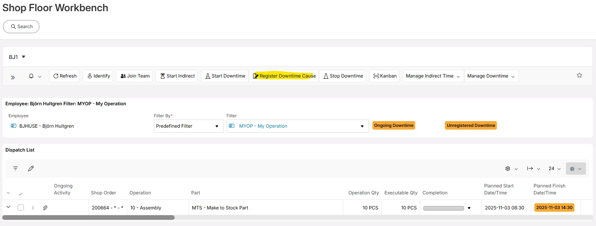Expand the 200664 shop order row

click(x=8, y=207)
